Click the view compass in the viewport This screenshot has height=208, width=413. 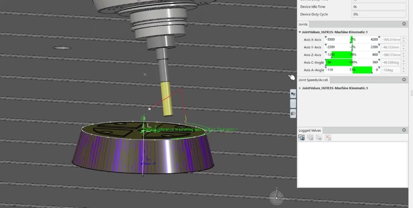(277, 197)
